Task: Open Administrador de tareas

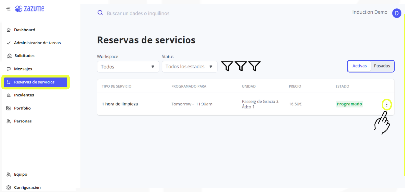Action: (37, 43)
